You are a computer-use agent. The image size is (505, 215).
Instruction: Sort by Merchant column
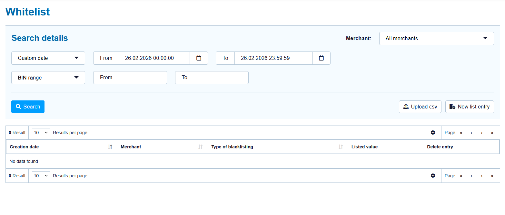click(x=200, y=147)
